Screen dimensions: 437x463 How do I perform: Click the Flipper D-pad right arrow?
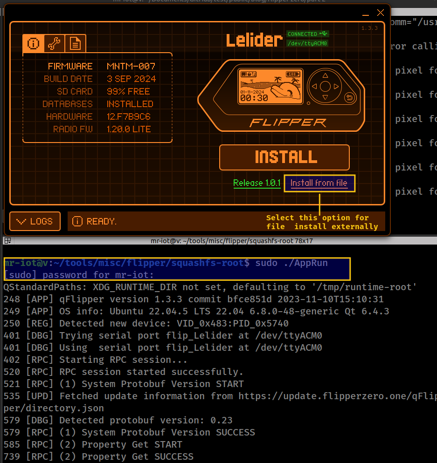click(x=336, y=87)
